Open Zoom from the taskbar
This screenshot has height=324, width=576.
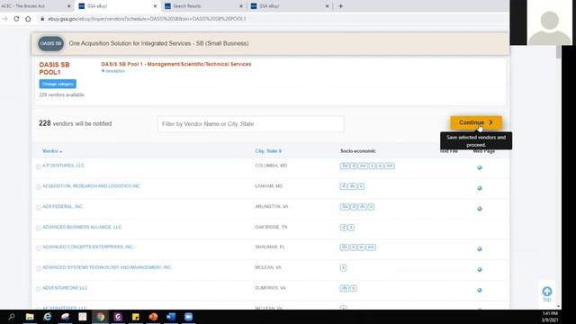188,317
